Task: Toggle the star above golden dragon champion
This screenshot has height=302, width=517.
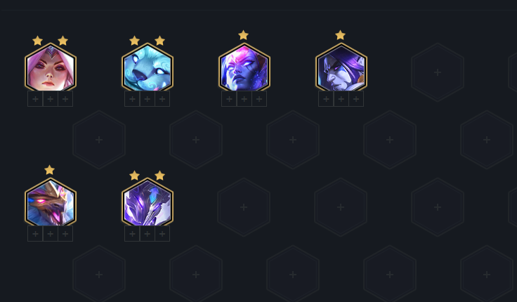Action: [x=49, y=170]
